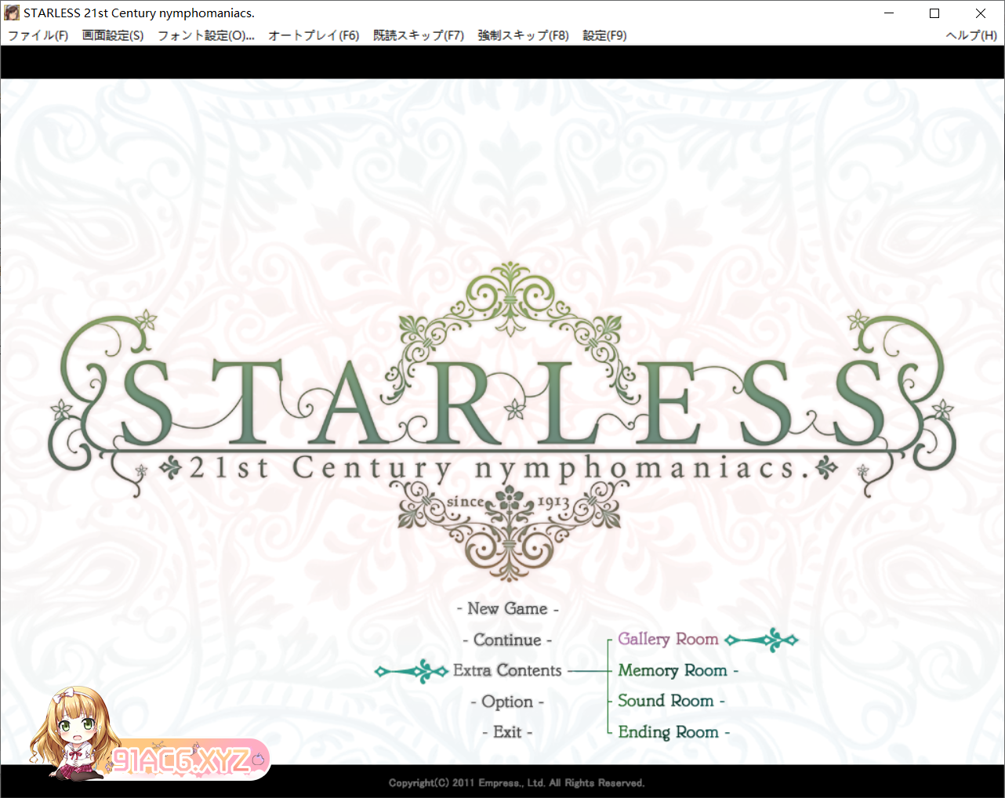1005x798 pixels.
Task: Click the application icon in title bar
Action: 12,13
